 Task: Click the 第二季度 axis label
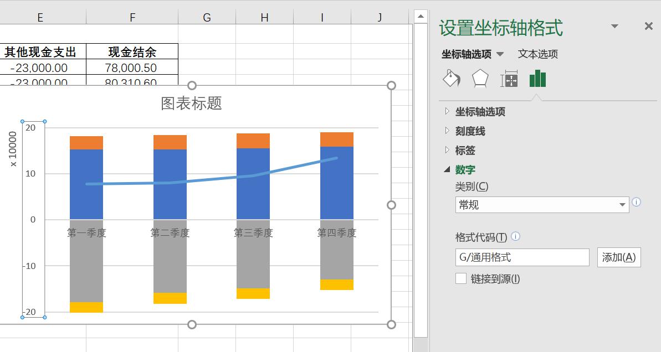(170, 232)
